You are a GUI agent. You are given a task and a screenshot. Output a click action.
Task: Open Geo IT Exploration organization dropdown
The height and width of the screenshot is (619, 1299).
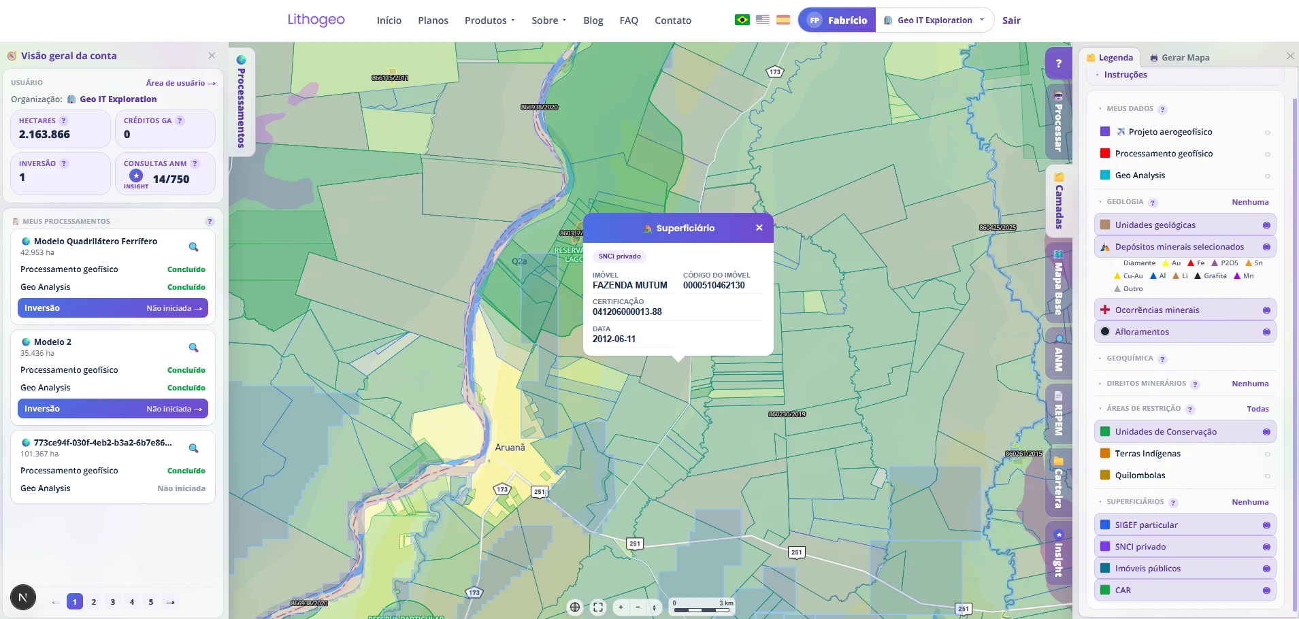coord(934,20)
